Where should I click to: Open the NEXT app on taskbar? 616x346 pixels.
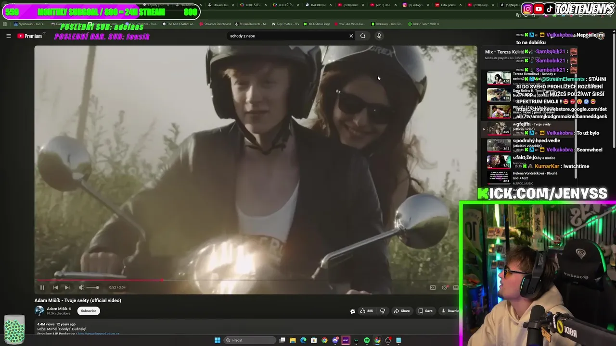point(346,340)
